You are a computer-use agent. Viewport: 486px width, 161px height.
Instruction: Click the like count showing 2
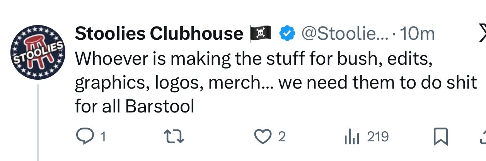pos(282,137)
